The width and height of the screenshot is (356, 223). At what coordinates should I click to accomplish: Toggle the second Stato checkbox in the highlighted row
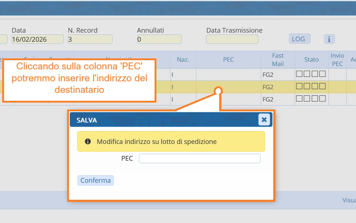[307, 87]
